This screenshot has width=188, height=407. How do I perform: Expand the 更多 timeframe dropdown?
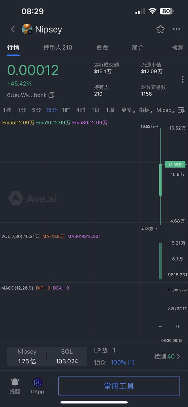point(128,110)
